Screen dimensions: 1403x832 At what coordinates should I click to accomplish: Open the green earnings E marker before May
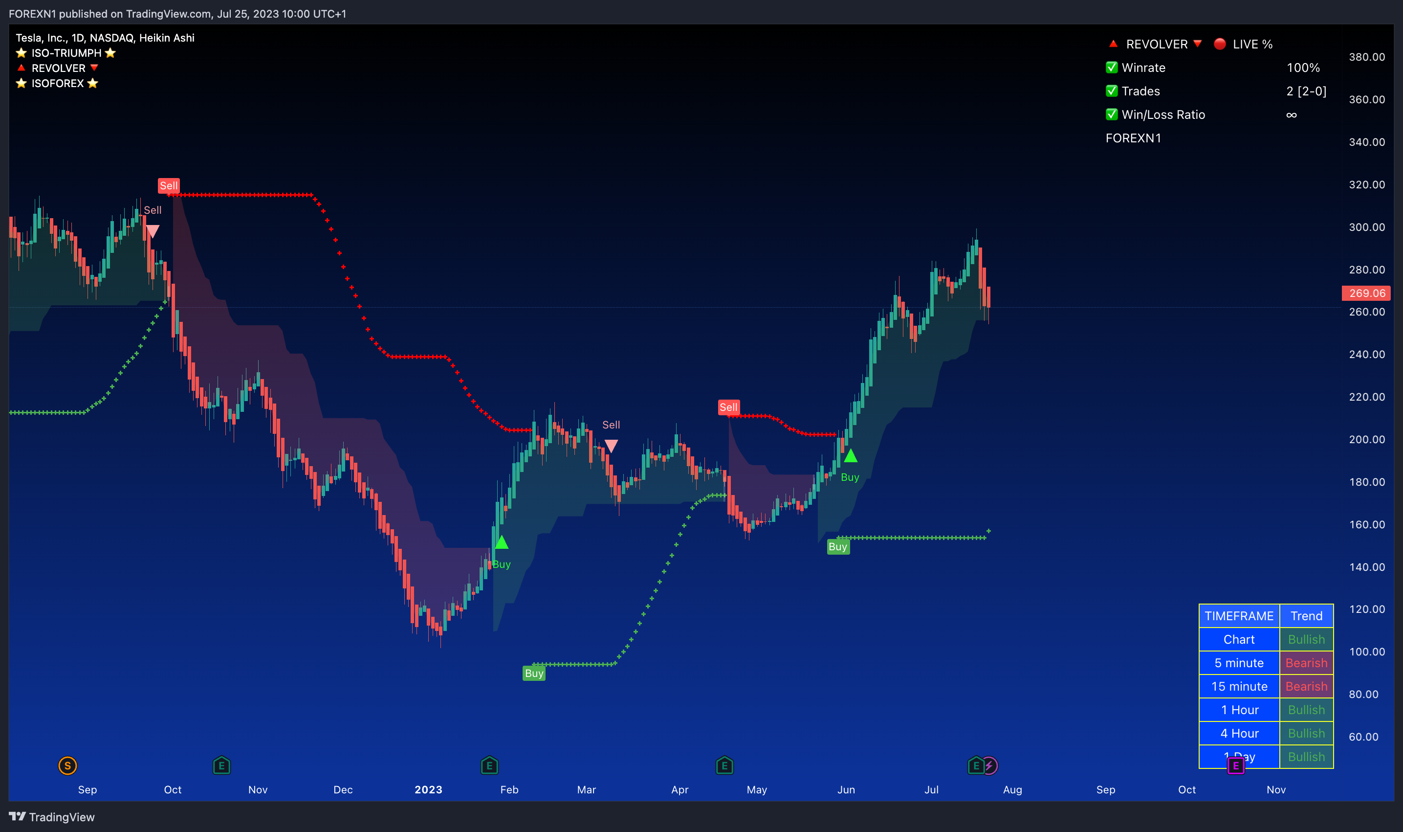tap(724, 765)
